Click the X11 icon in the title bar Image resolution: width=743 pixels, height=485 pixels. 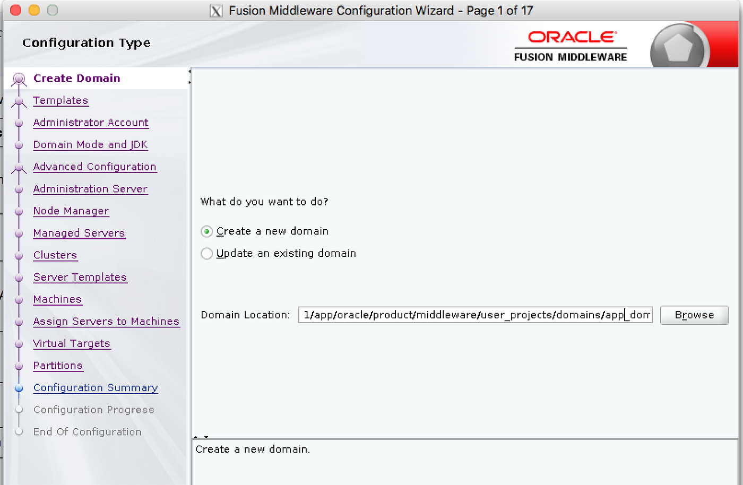click(x=216, y=11)
